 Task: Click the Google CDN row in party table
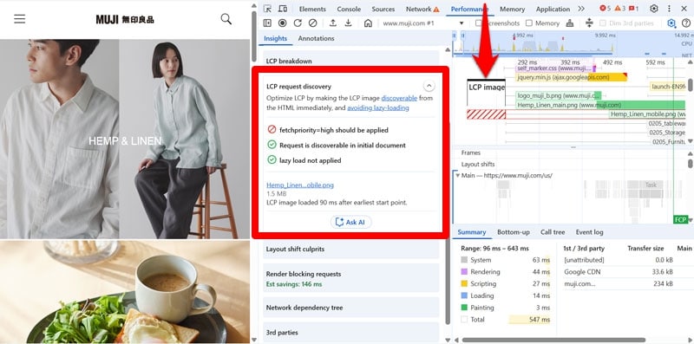(x=619, y=272)
